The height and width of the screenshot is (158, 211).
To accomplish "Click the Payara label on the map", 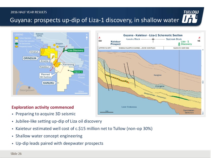I will 62,47.
